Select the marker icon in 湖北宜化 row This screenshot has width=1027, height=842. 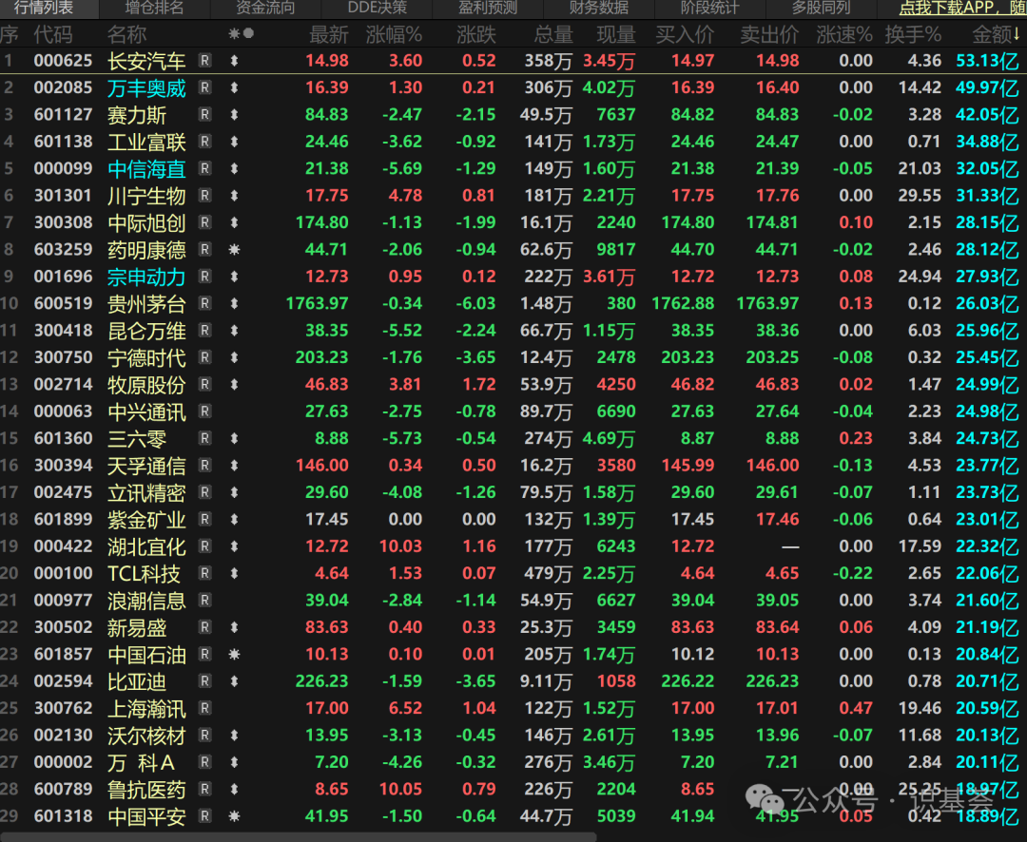(235, 546)
